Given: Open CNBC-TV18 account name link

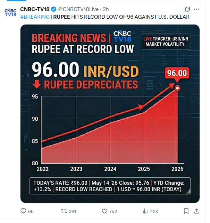Looking at the screenshot, I should 35,9.
